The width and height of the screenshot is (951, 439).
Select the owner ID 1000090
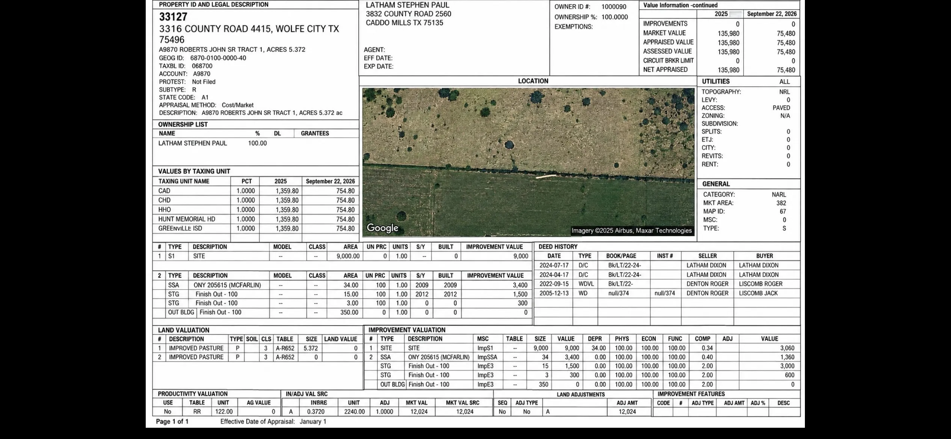coord(614,7)
